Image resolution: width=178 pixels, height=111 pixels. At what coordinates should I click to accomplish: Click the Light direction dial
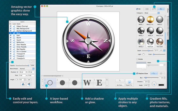pos(144,54)
